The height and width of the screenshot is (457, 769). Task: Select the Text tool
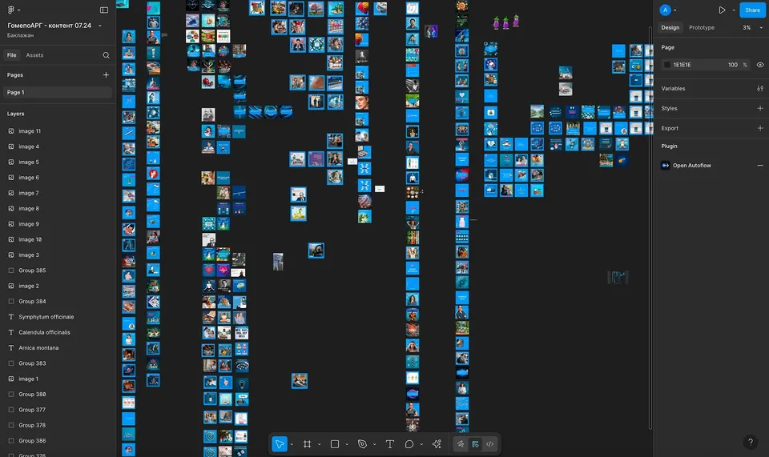point(390,444)
